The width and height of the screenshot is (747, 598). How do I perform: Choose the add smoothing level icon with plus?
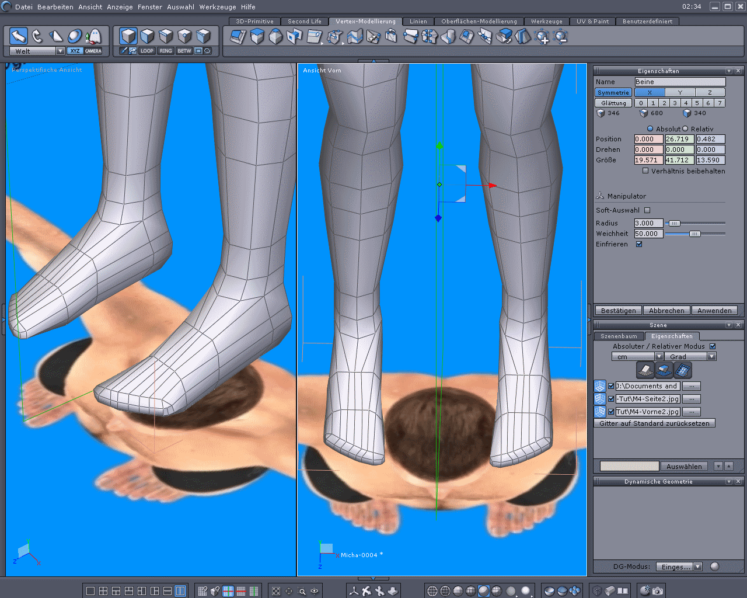[542, 37]
